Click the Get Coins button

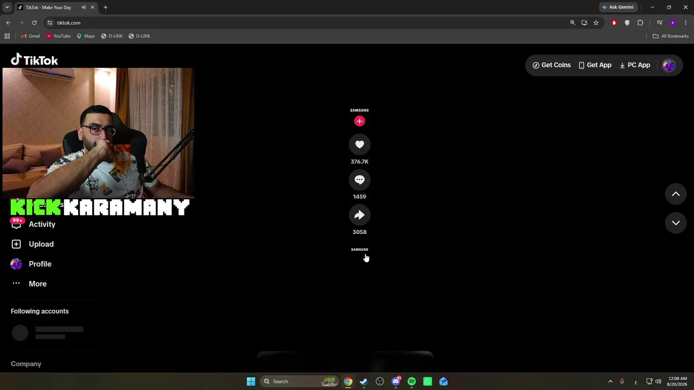[x=551, y=65]
